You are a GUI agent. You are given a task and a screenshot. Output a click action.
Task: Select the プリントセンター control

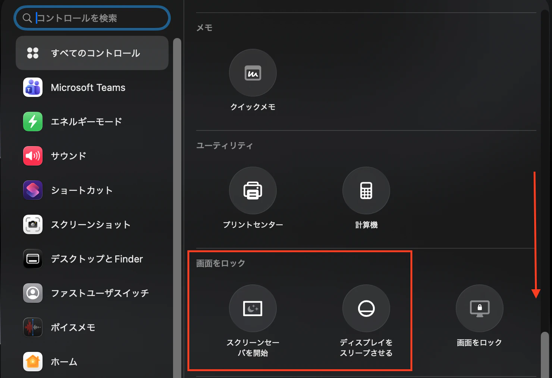coord(253,190)
